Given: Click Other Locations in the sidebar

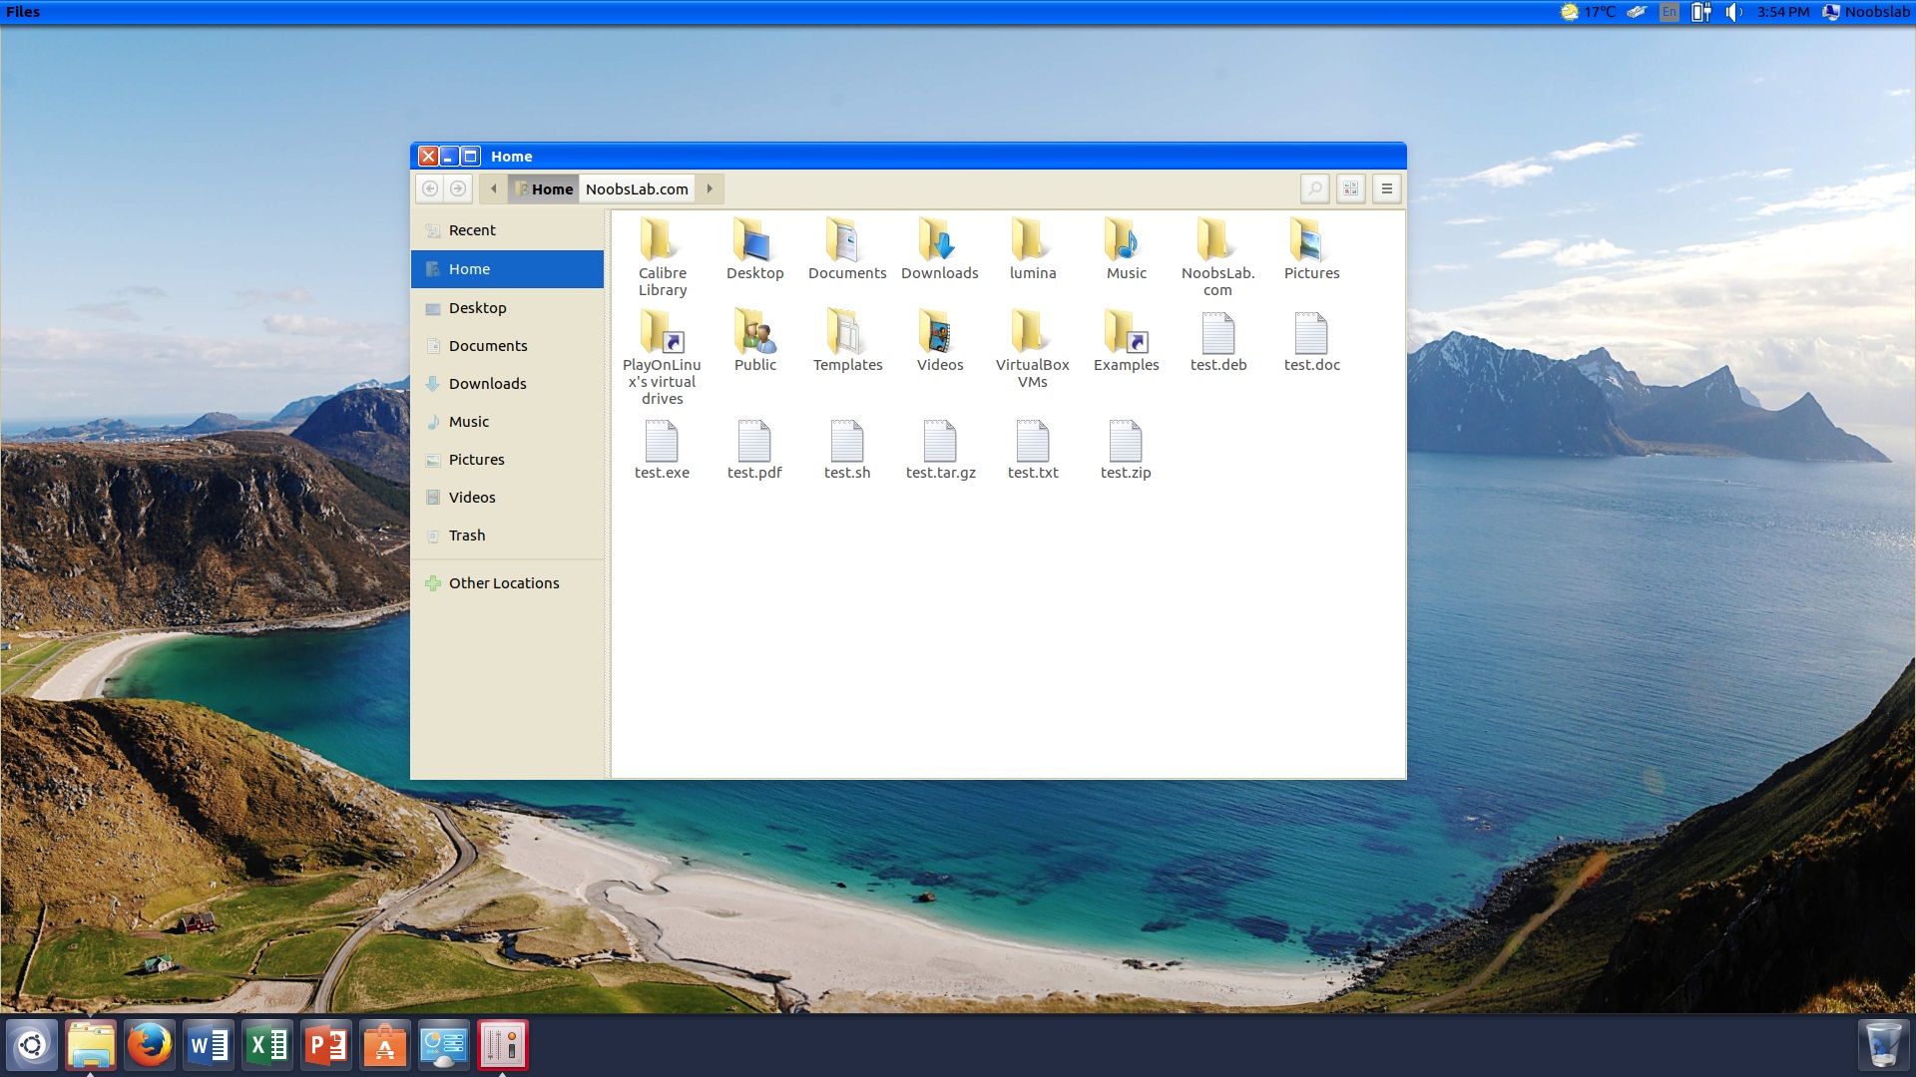Looking at the screenshot, I should coord(504,582).
